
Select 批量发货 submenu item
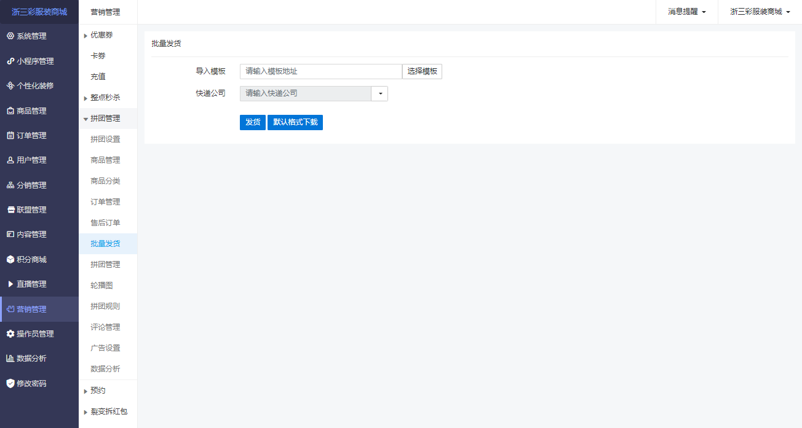pos(108,244)
